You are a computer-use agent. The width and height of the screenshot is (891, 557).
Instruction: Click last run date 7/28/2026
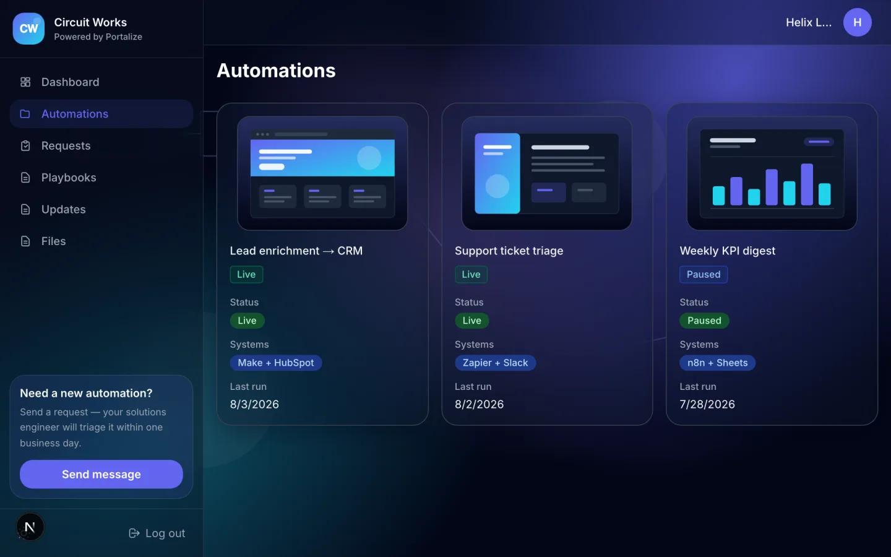click(707, 404)
